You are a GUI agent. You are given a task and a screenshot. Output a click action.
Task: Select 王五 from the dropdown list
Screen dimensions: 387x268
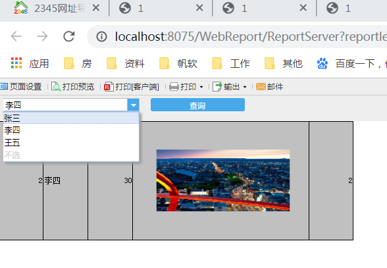(71, 142)
